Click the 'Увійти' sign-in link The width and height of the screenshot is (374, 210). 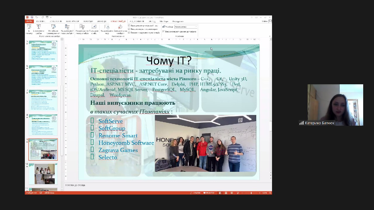click(x=264, y=21)
